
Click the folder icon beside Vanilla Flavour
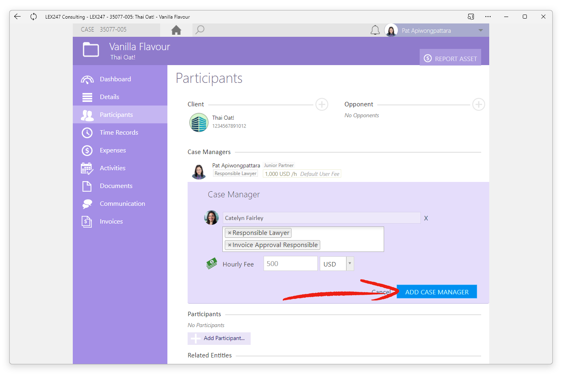(91, 50)
